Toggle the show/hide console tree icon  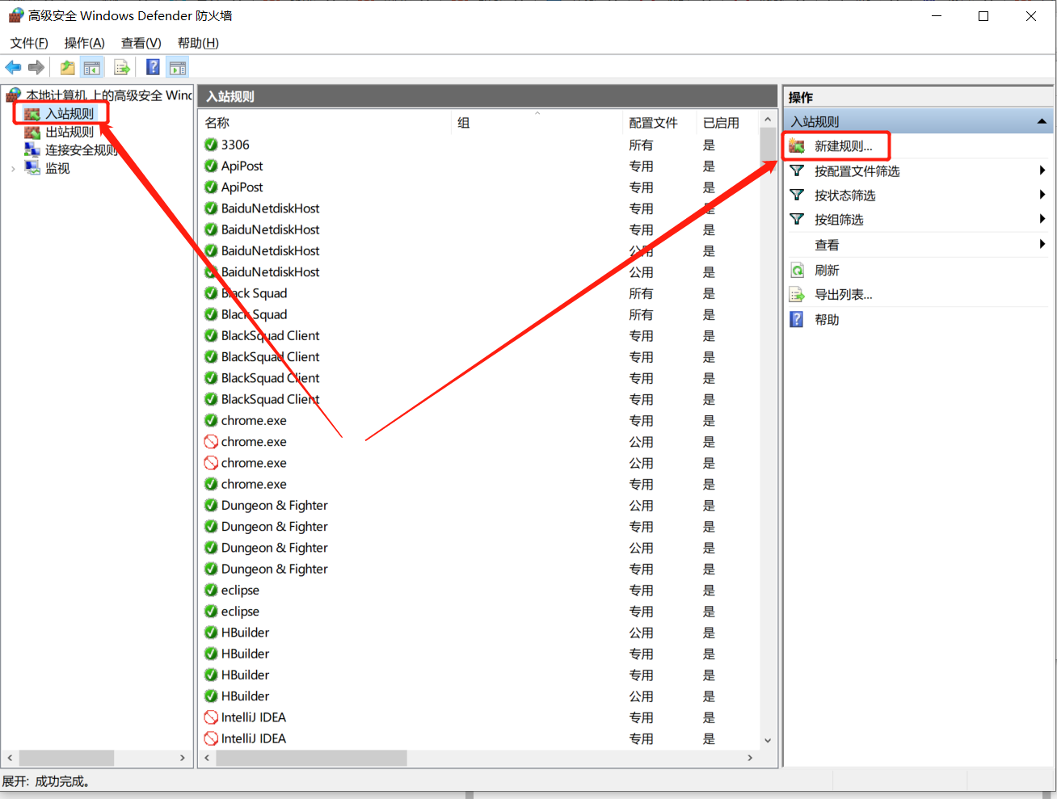[x=92, y=67]
